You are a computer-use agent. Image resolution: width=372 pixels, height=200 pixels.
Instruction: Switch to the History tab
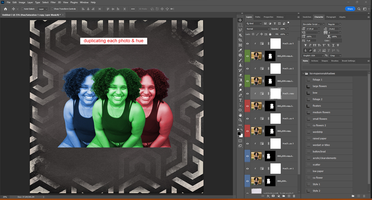point(280,17)
